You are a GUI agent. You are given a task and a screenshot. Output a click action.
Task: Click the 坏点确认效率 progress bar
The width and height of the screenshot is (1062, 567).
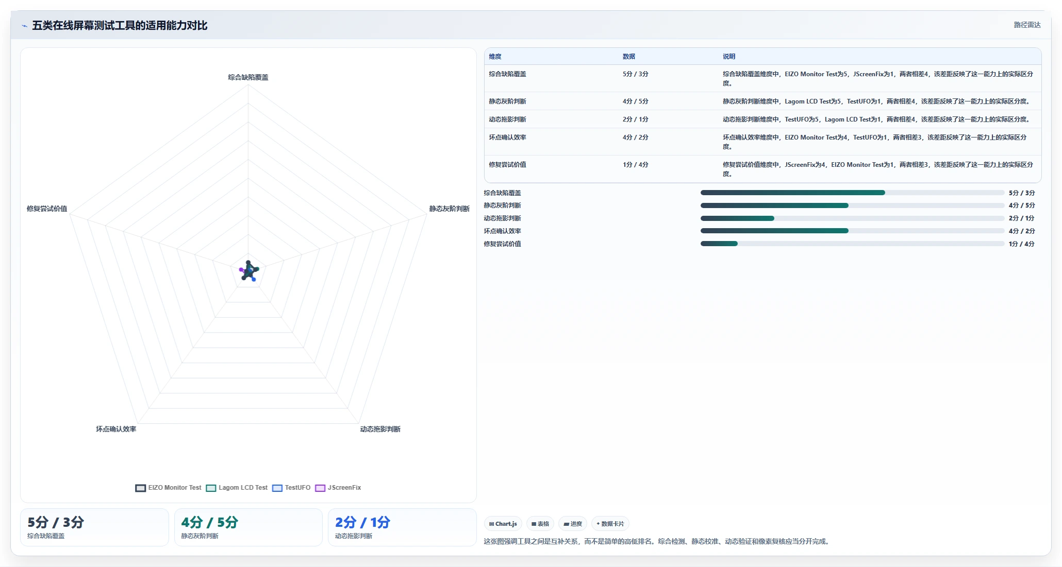[x=852, y=231]
